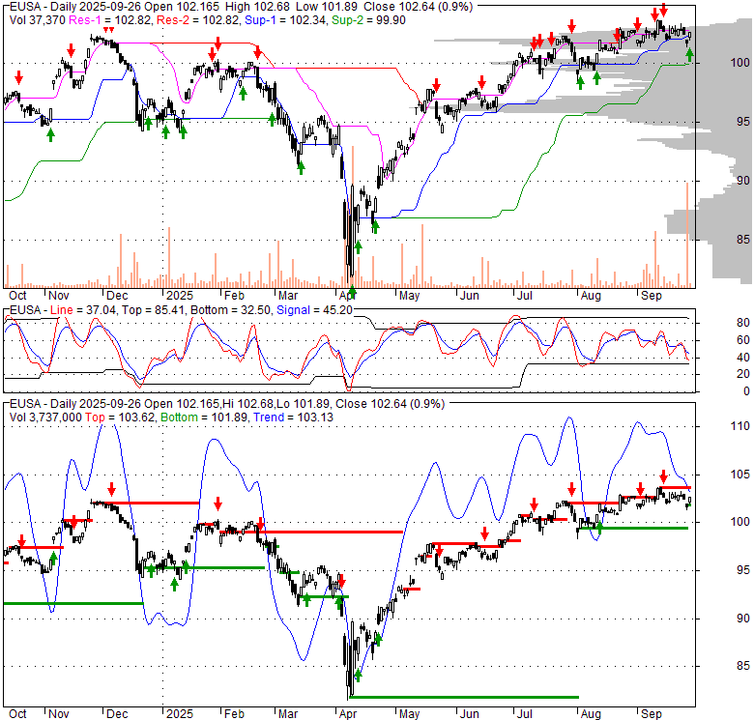Image resolution: width=754 pixels, height=720 pixels.
Task: Click the Trend = 103.13 blue label
Action: (x=293, y=418)
